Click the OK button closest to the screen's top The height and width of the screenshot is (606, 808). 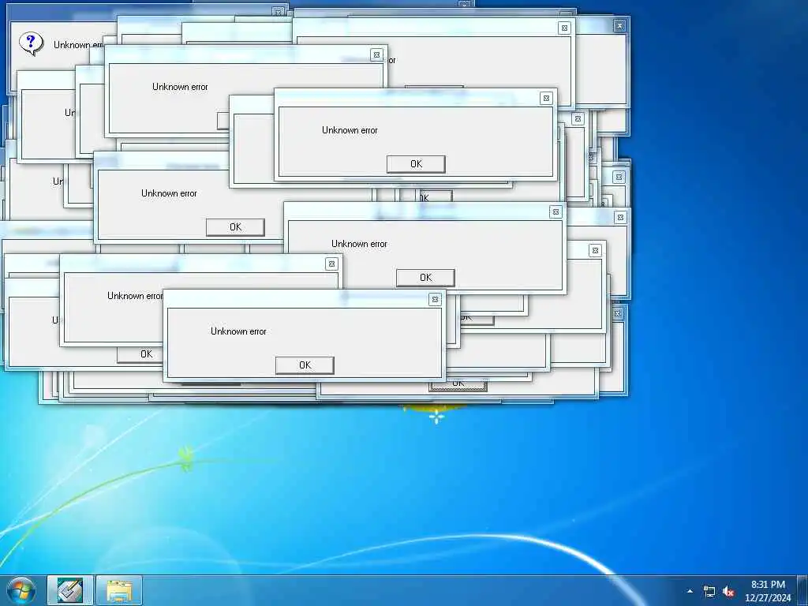coord(416,164)
